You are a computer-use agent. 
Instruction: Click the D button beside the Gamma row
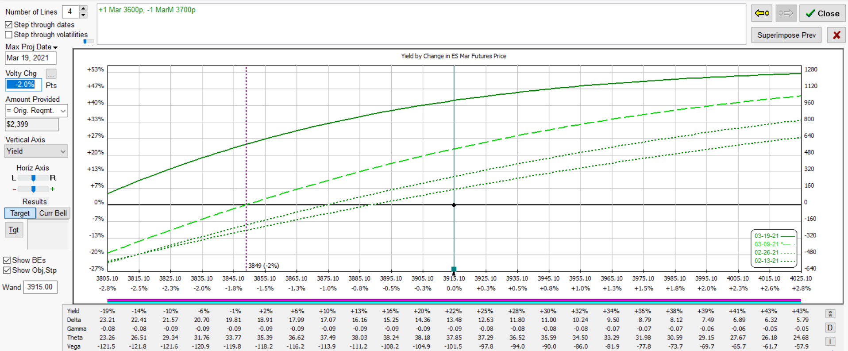pos(830,328)
